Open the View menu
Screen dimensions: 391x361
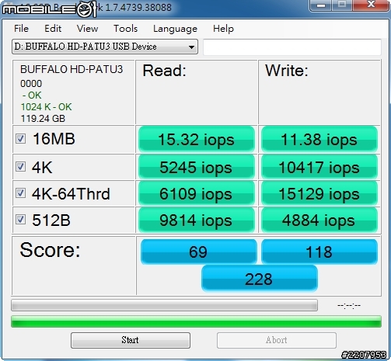[87, 29]
